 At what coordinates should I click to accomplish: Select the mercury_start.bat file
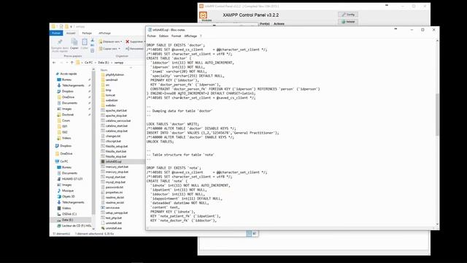[117, 167]
